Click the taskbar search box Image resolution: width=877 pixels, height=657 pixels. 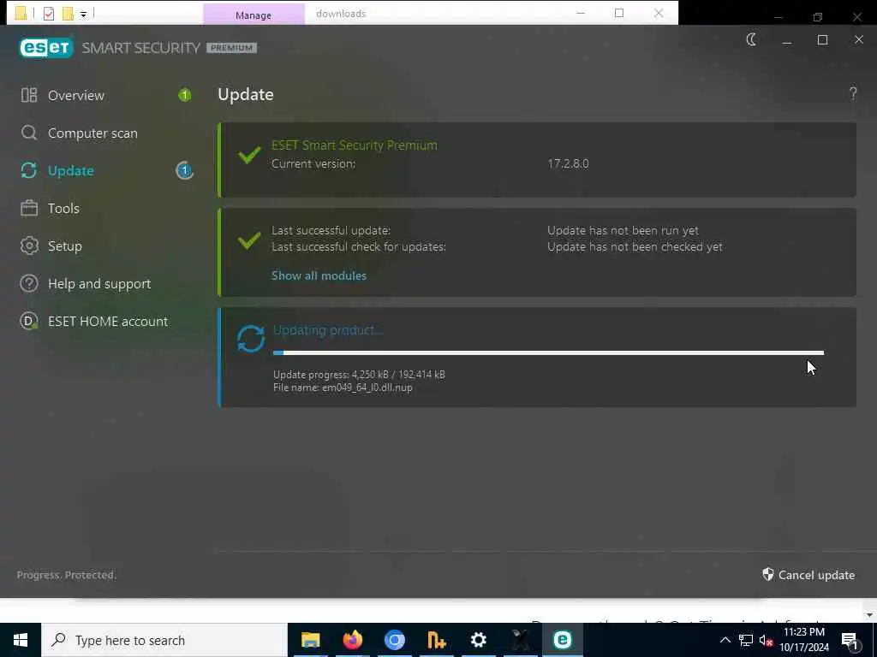164,640
